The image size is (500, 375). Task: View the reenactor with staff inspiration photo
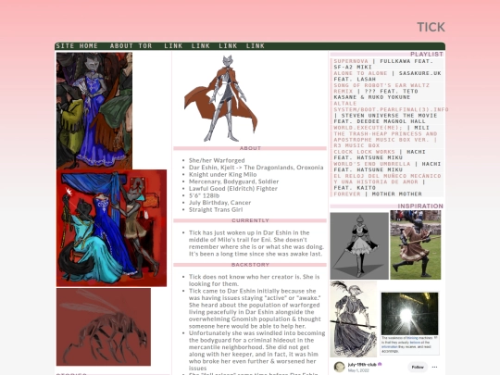click(416, 244)
